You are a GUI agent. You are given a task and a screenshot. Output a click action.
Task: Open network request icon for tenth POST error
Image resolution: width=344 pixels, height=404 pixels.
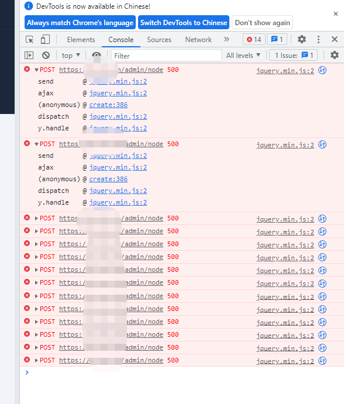(x=322, y=309)
